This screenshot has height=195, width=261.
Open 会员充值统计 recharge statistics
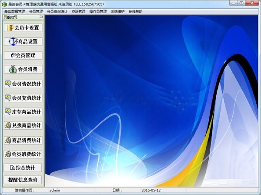[23, 97]
